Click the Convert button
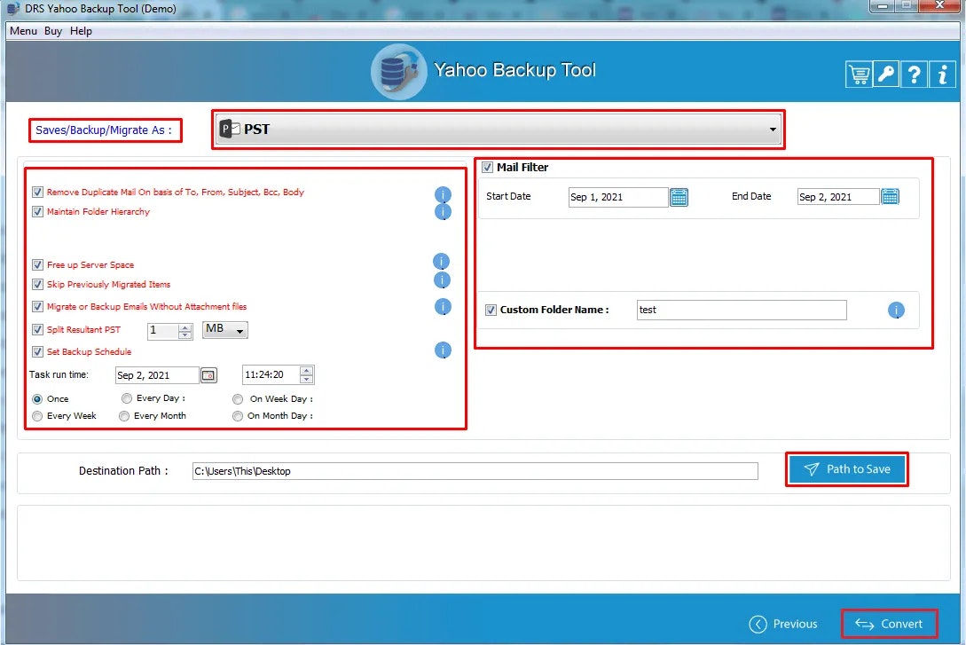Image resolution: width=966 pixels, height=645 pixels. tap(889, 624)
